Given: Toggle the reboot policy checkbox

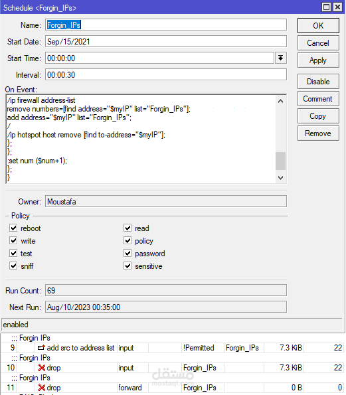Looking at the screenshot, I should click(x=13, y=228).
